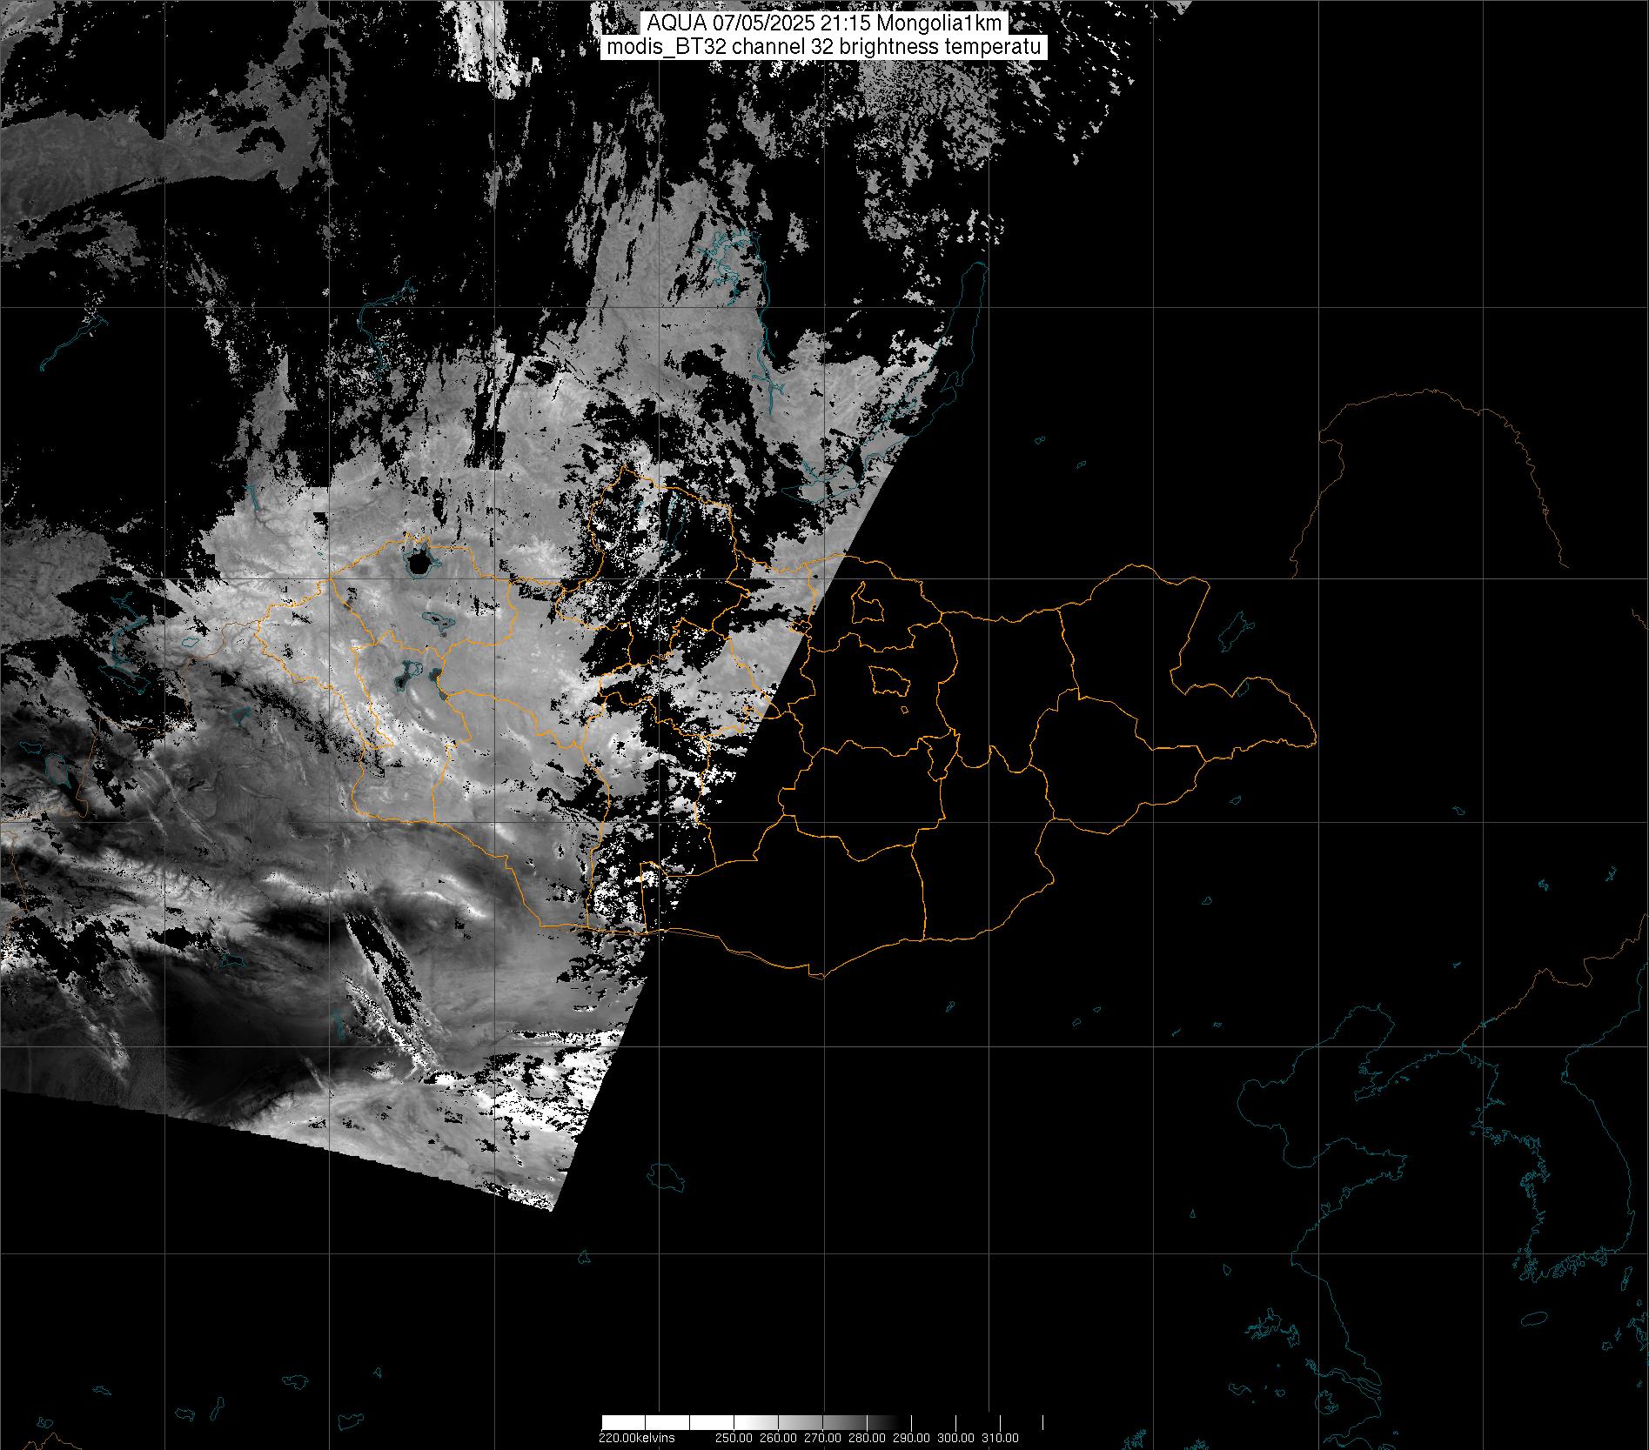
Task: Click the 'modis_BT32 channel 32 brightness temperatu' caption
Action: [824, 48]
